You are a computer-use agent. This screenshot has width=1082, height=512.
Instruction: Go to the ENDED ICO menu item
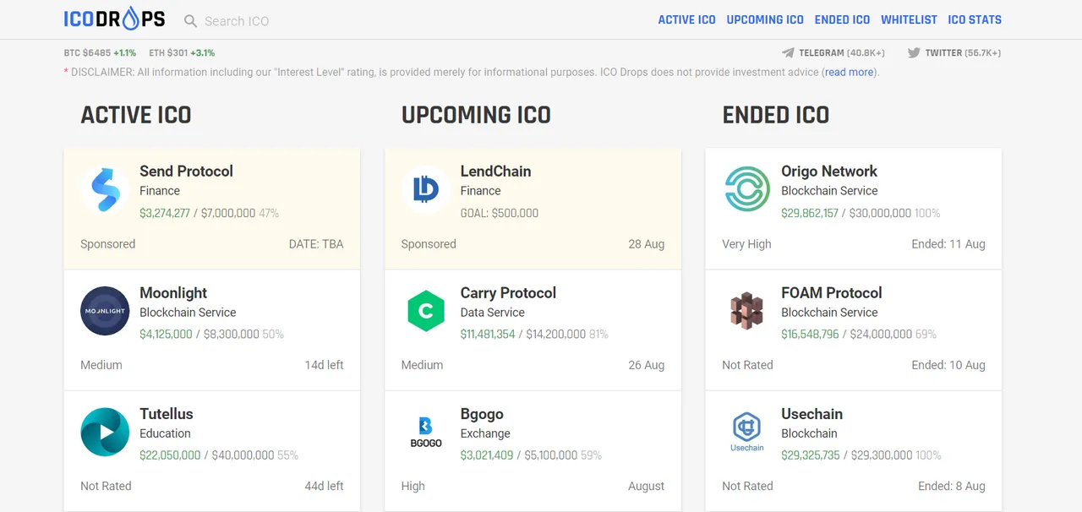(x=842, y=19)
